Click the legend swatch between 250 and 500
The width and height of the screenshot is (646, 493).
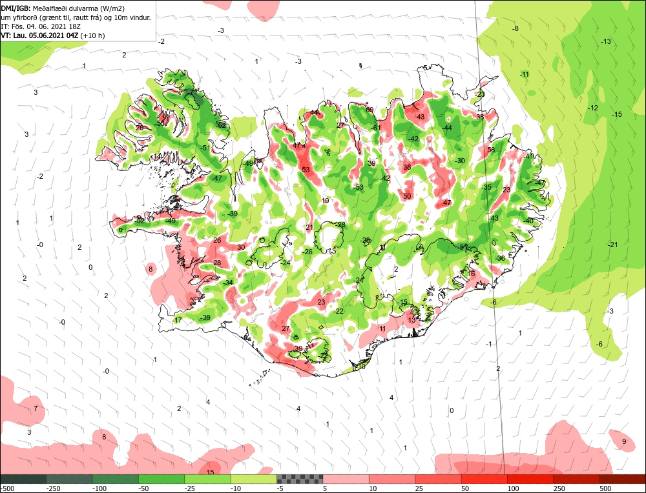click(577, 479)
